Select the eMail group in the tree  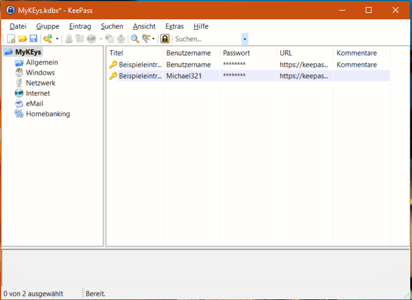[x=34, y=104]
